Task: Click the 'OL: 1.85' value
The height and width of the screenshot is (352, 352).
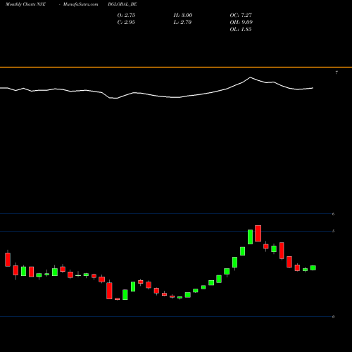Action: pyautogui.click(x=241, y=30)
